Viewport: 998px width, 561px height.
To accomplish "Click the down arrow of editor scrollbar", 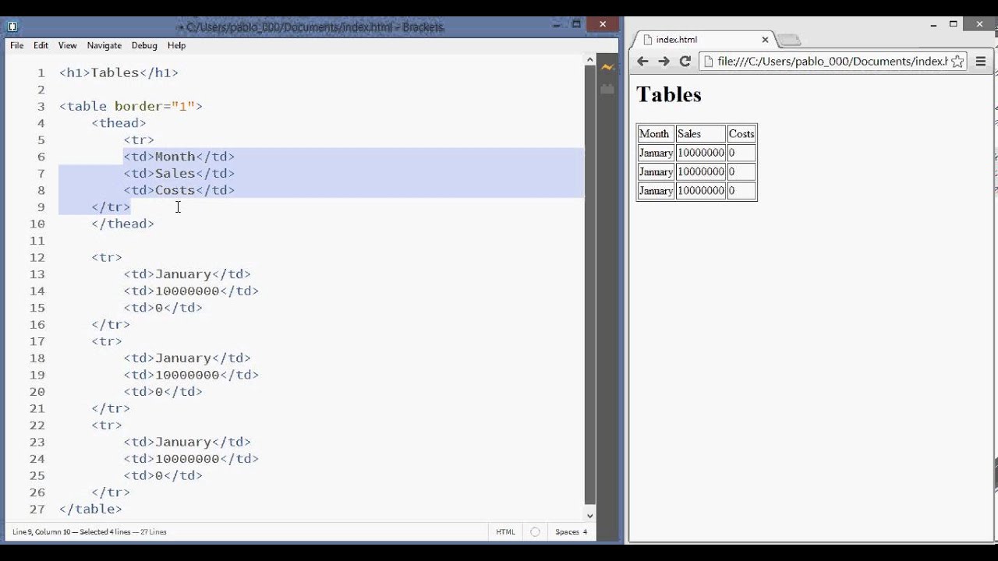I will [x=589, y=515].
